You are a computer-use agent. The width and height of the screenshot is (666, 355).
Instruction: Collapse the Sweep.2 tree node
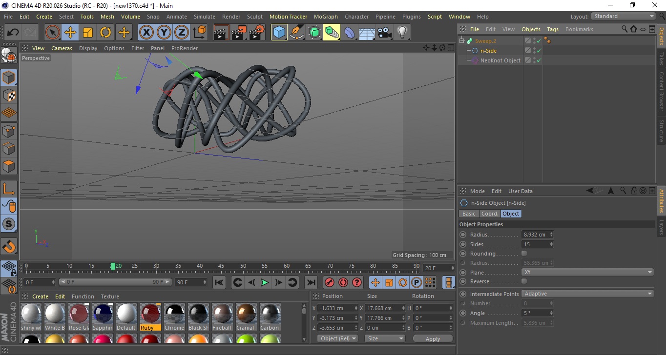[x=462, y=41]
